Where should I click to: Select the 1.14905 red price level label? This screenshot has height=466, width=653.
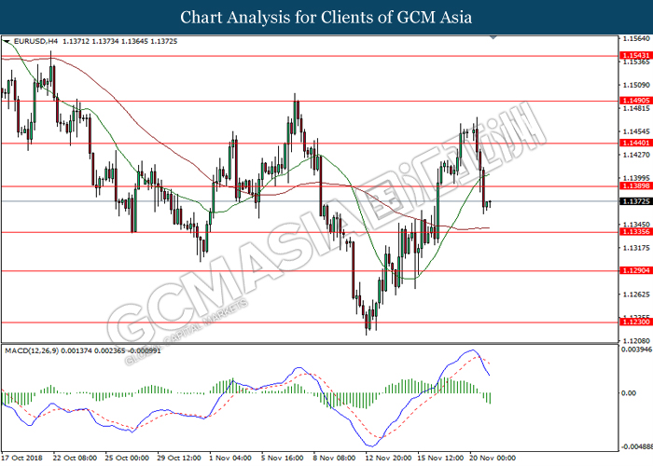coord(635,101)
